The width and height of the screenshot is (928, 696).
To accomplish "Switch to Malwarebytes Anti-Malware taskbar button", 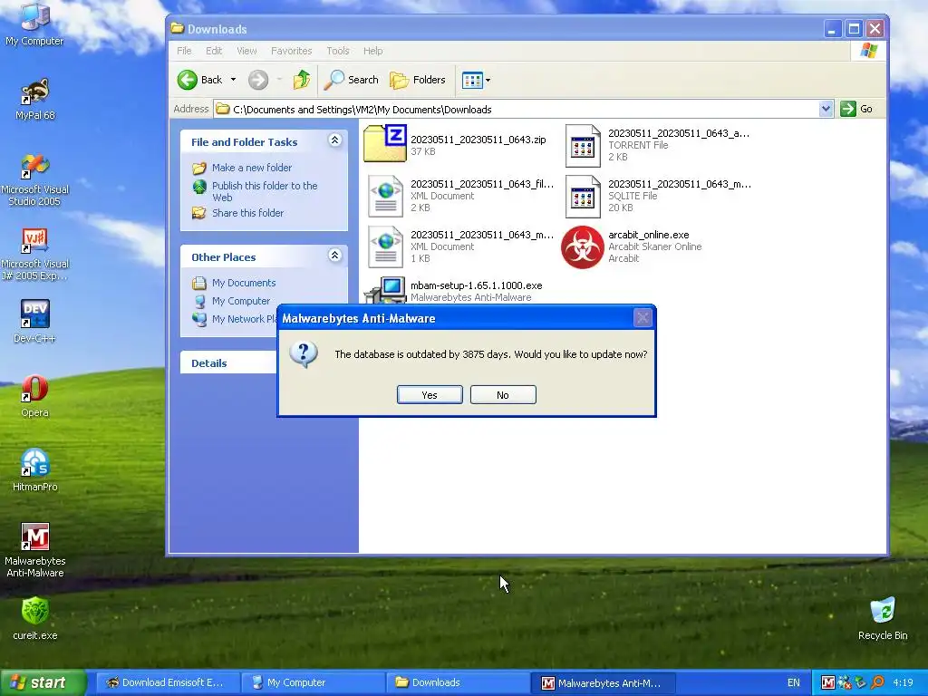I will tap(604, 682).
